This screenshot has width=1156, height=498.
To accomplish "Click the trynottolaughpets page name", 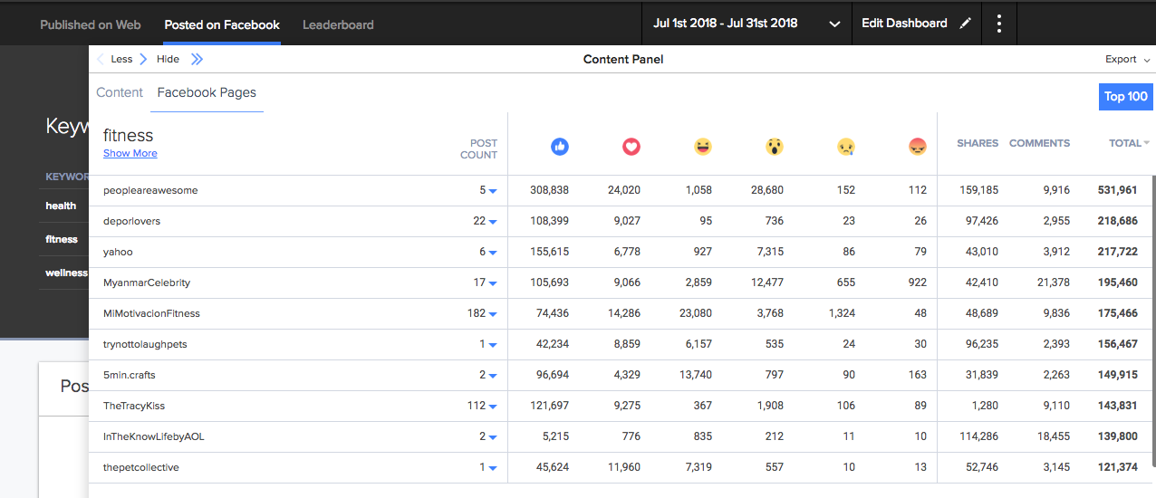I will (x=145, y=345).
